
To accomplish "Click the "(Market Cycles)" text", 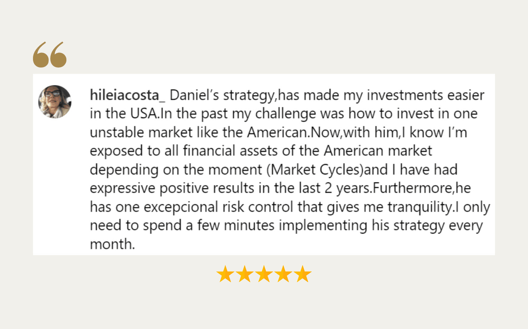I will [x=315, y=170].
